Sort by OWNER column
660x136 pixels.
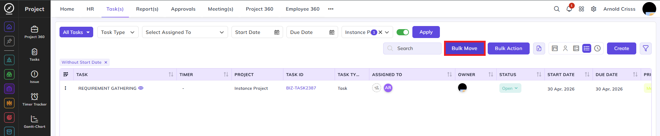click(x=491, y=74)
